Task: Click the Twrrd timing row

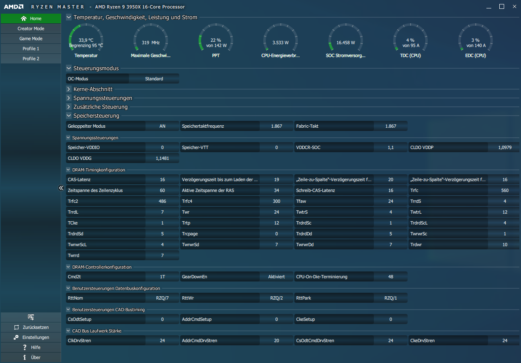Action: pyautogui.click(x=123, y=255)
